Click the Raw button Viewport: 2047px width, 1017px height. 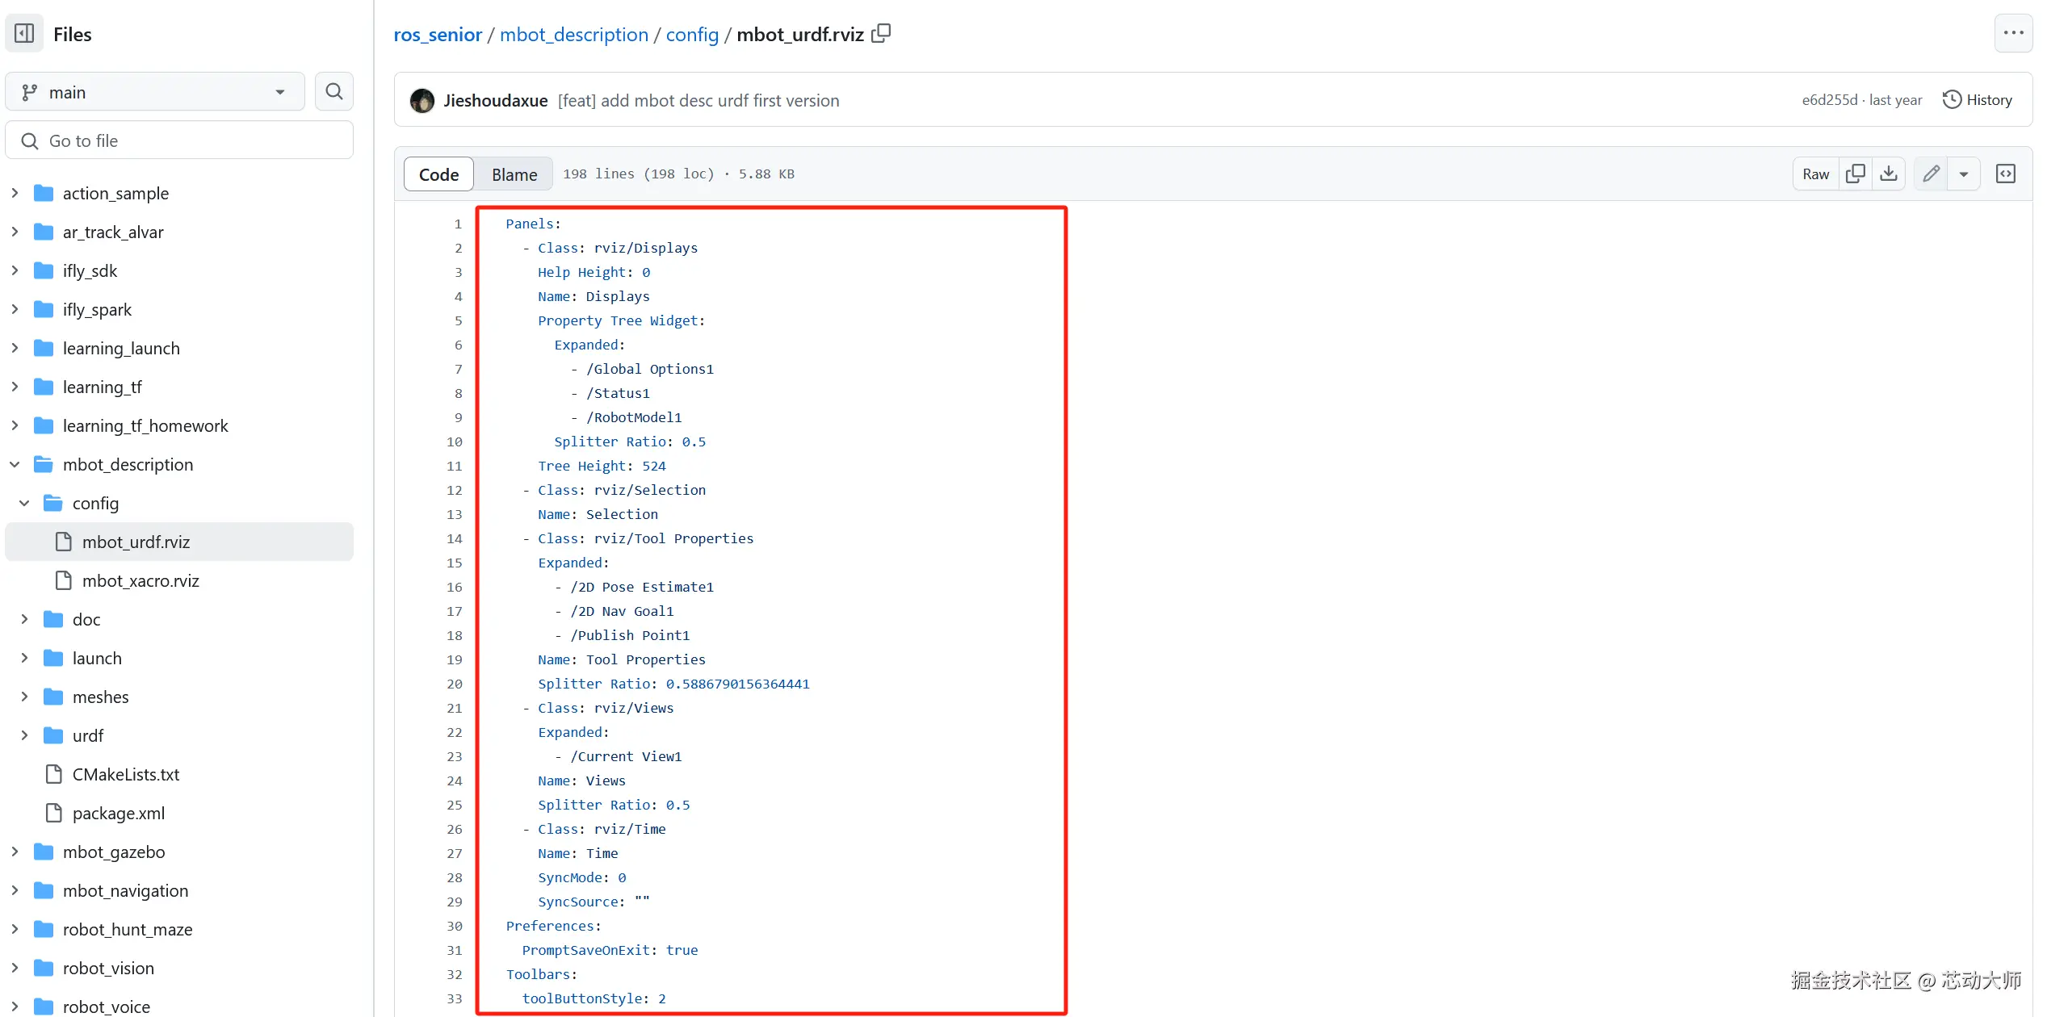(x=1816, y=174)
